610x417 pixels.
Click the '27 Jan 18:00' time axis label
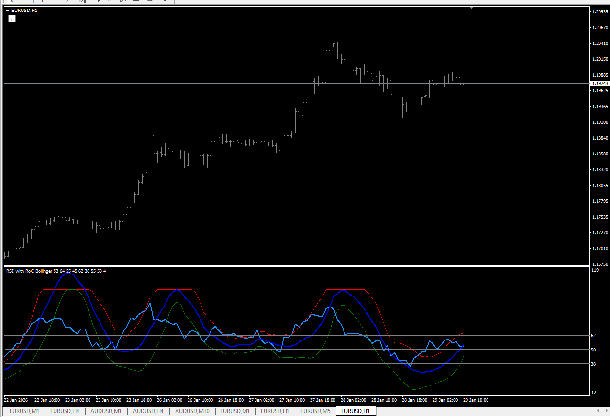[x=322, y=400]
